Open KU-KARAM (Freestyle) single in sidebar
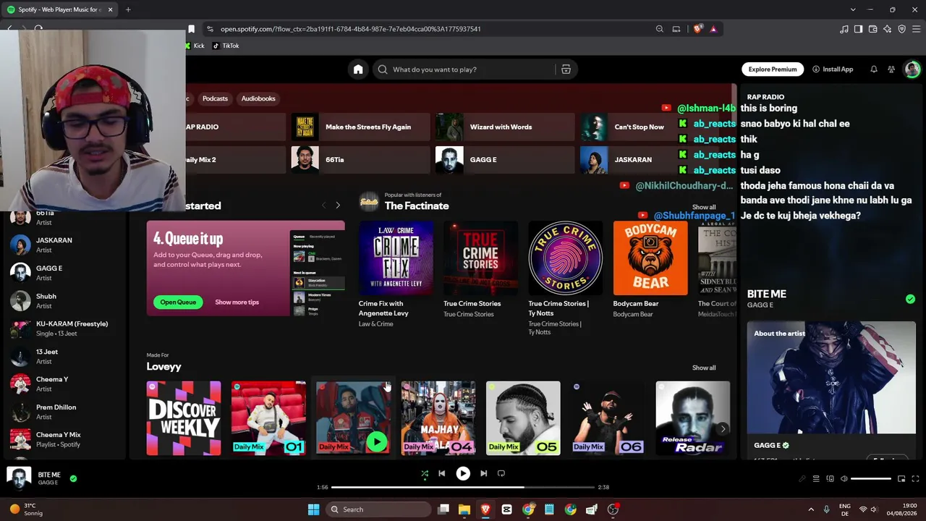Image resolution: width=926 pixels, height=521 pixels. pyautogui.click(x=64, y=329)
